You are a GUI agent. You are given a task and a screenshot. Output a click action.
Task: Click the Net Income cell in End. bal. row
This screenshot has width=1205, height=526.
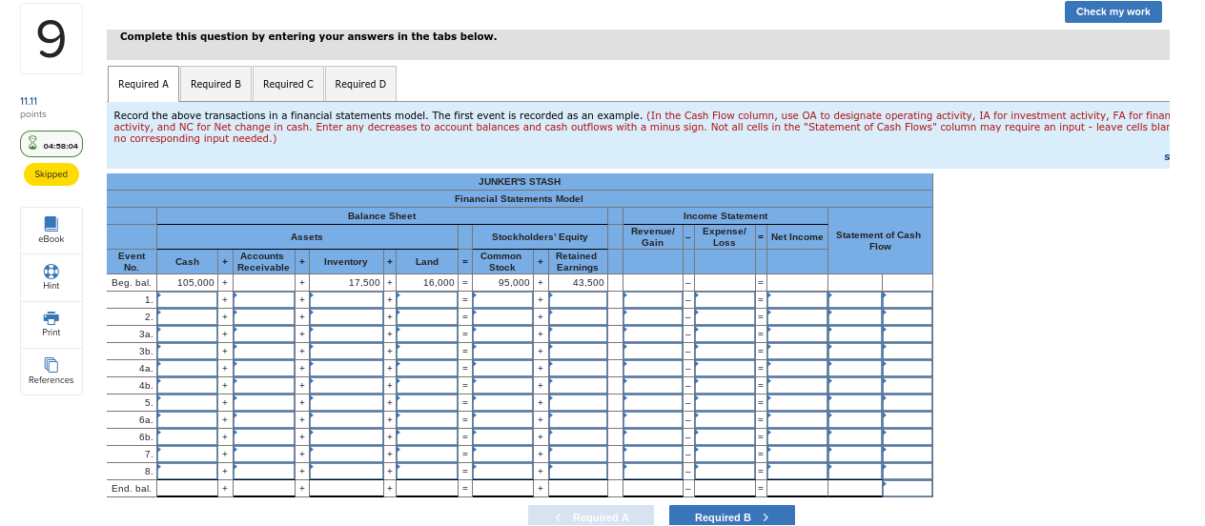pos(797,489)
